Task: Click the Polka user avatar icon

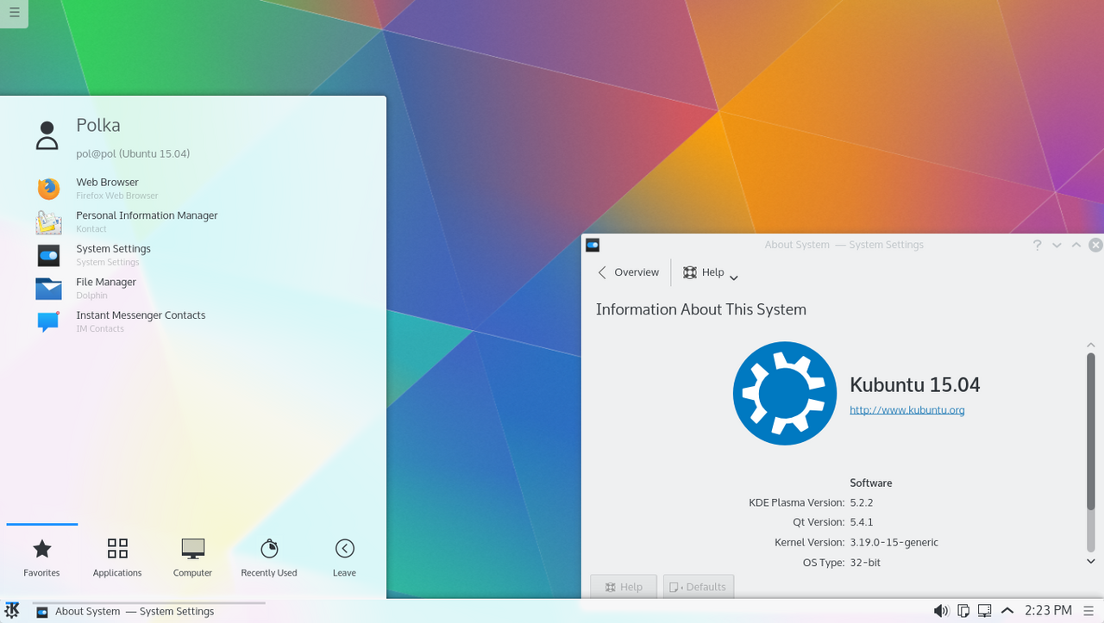Action: [x=47, y=136]
